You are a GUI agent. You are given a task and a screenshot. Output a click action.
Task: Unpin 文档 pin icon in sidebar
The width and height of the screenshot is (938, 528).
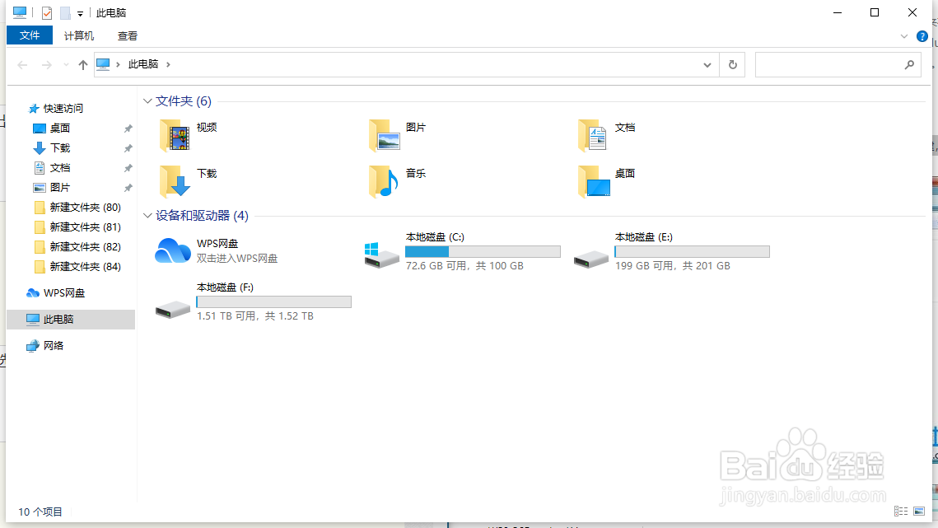tap(128, 168)
